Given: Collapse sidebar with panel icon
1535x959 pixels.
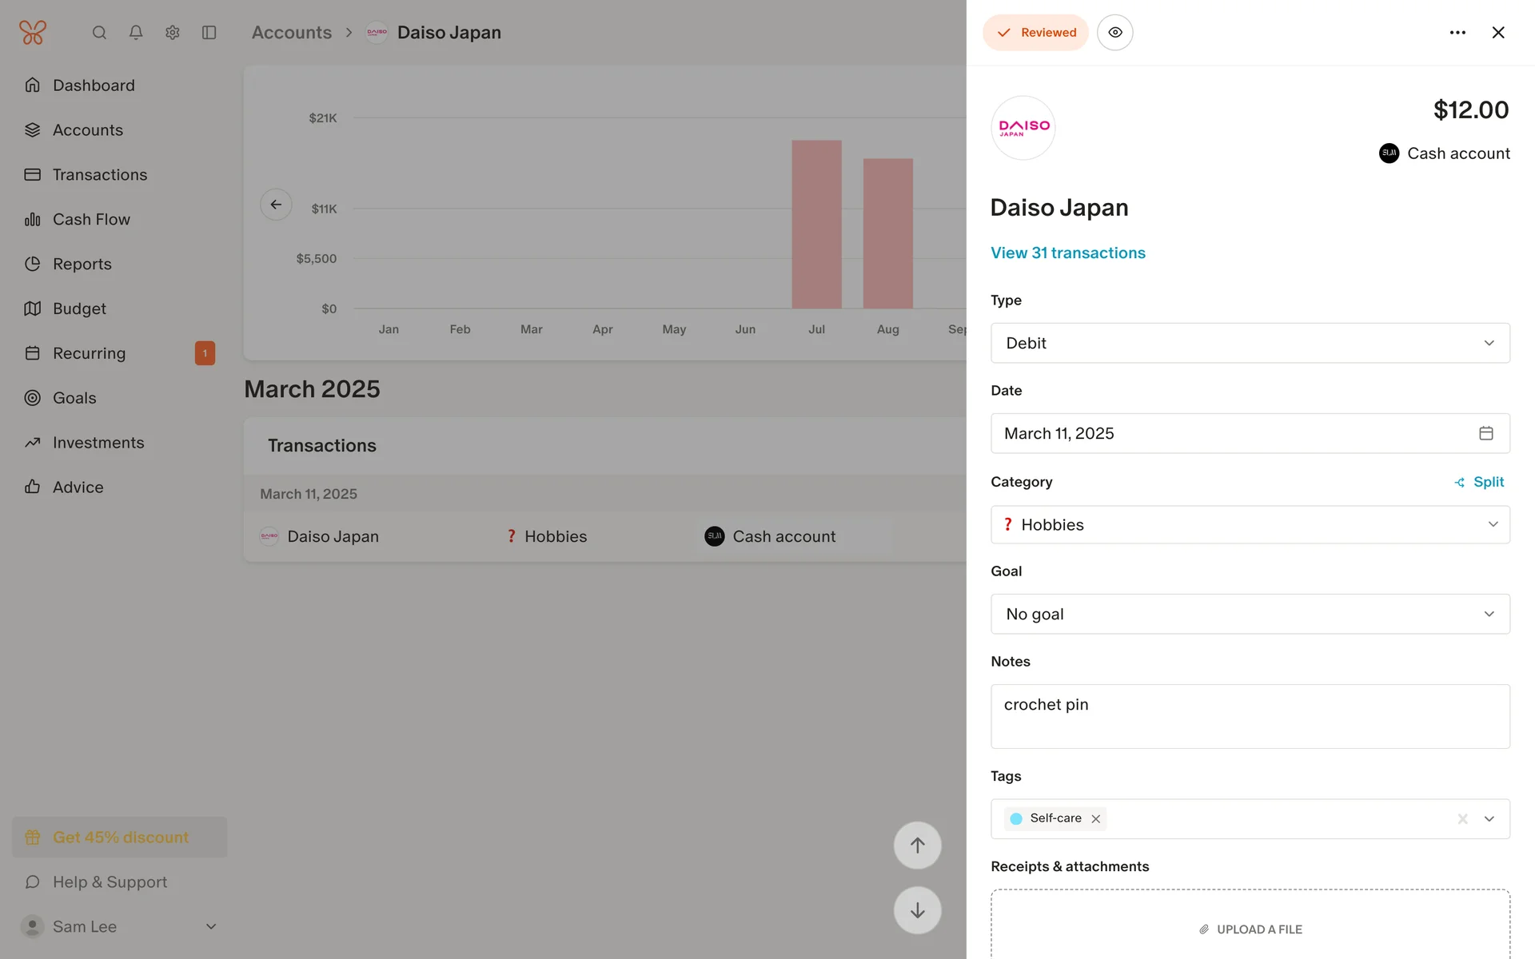Looking at the screenshot, I should (209, 33).
